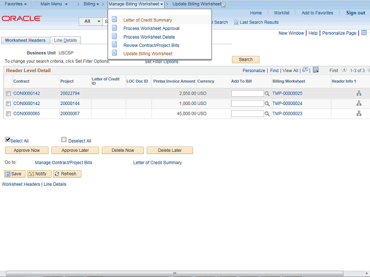Viewport: 370px width, 277px height.
Task: Open Letter of Credit Summary menu entry
Action: pos(147,20)
